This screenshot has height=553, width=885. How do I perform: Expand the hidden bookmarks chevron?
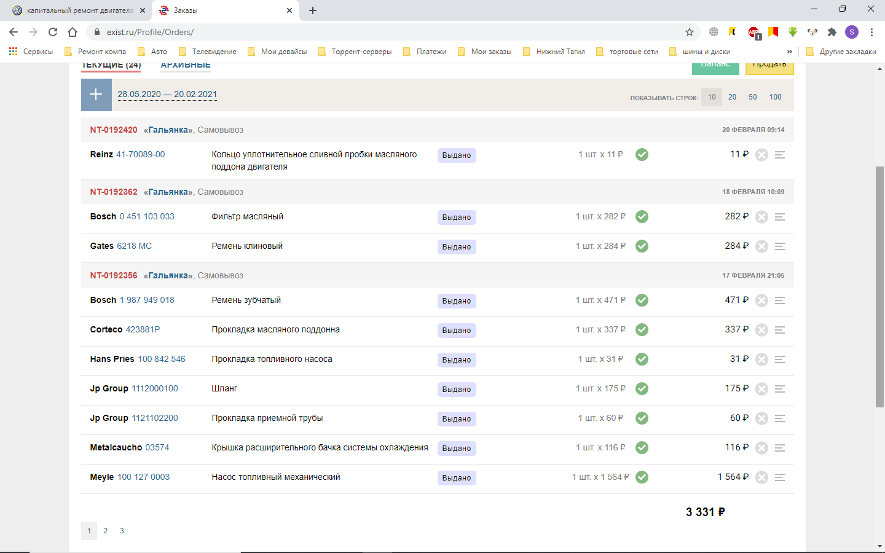tap(790, 52)
